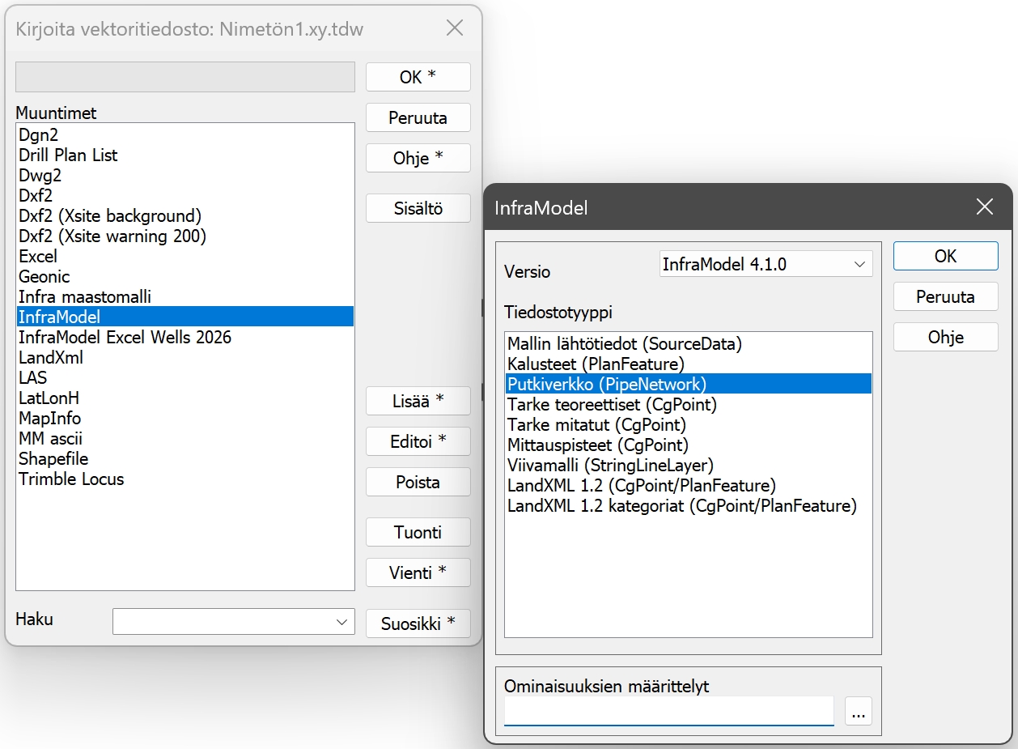1018x749 pixels.
Task: Click the Editoi * button
Action: (x=418, y=441)
